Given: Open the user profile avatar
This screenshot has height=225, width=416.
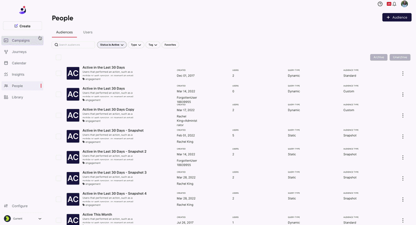Looking at the screenshot, I should 405,4.
